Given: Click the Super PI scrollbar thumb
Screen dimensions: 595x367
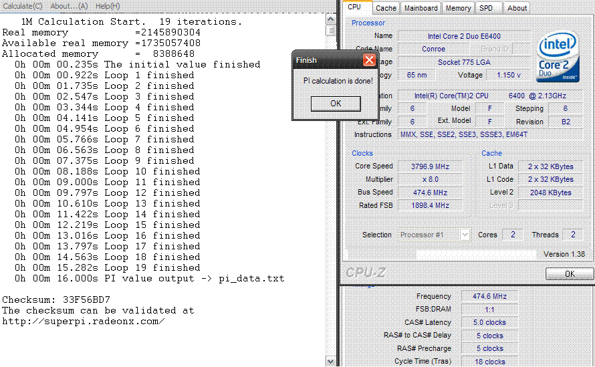Looking at the screenshot, I should point(330,30).
